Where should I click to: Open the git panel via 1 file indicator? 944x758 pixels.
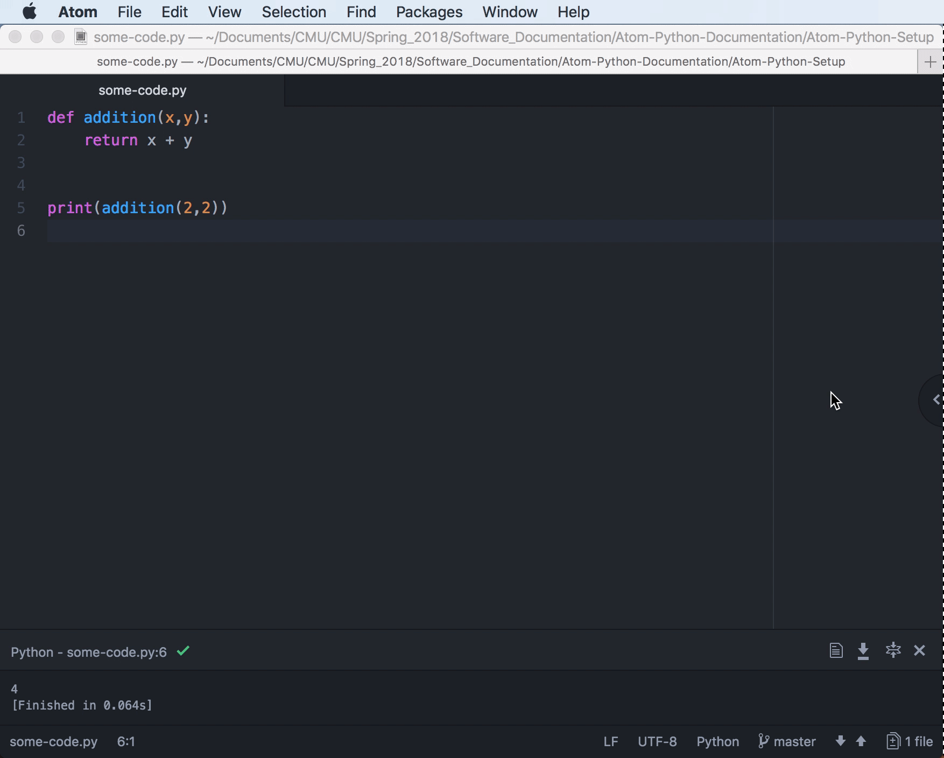click(910, 741)
